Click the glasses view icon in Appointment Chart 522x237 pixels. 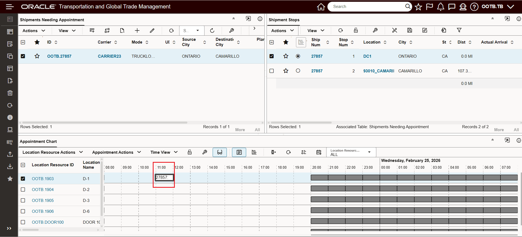tap(219, 152)
